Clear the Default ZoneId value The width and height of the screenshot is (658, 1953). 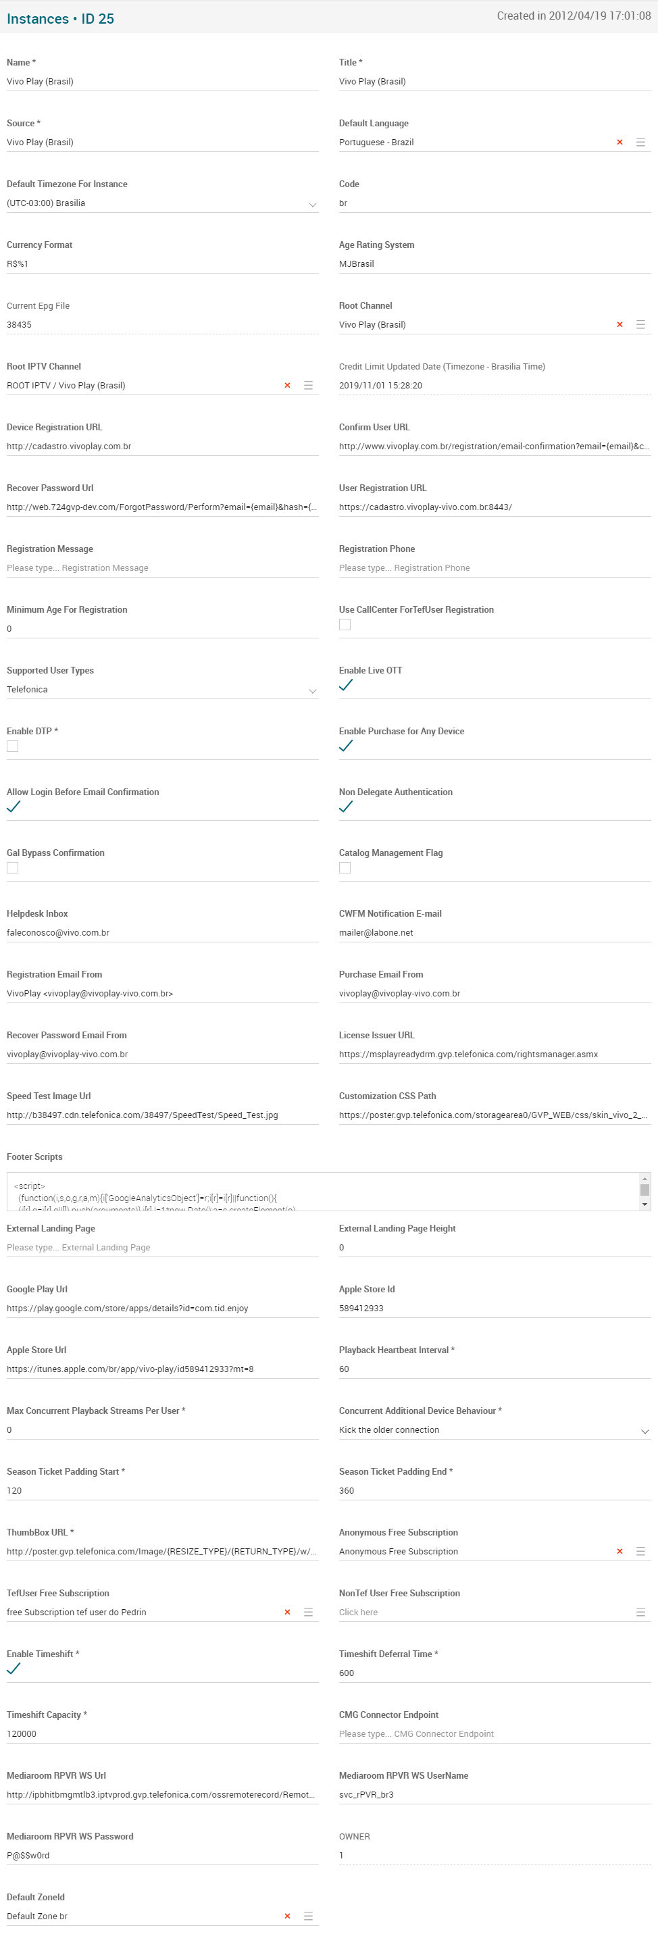[287, 1916]
